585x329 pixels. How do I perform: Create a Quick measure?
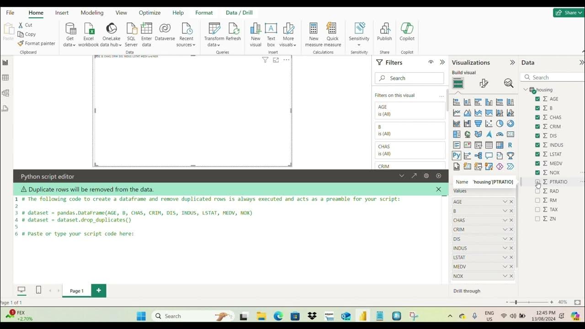pyautogui.click(x=333, y=35)
